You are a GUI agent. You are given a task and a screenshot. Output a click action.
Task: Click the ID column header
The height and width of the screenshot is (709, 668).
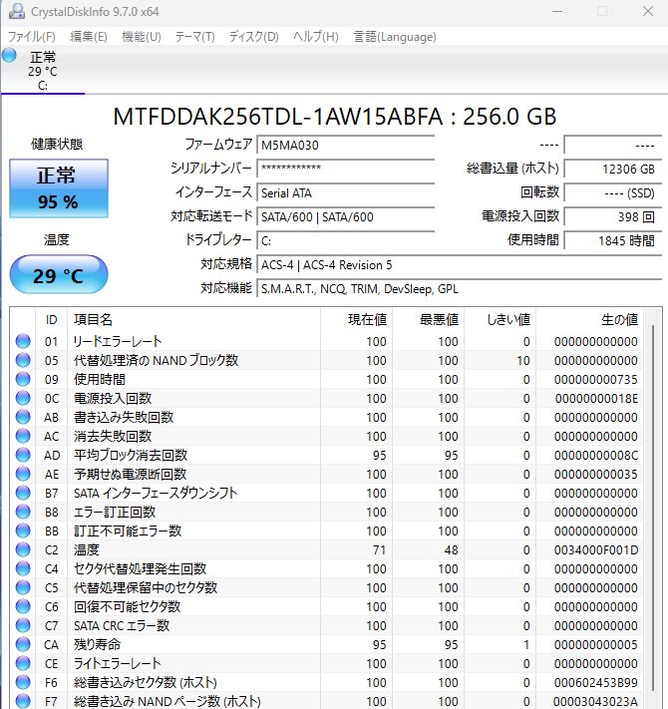pos(52,320)
